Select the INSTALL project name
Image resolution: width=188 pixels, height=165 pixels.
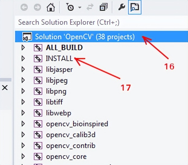click(60, 58)
